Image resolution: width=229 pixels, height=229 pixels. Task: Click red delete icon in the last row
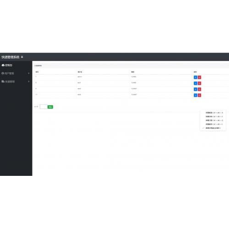tap(199, 95)
